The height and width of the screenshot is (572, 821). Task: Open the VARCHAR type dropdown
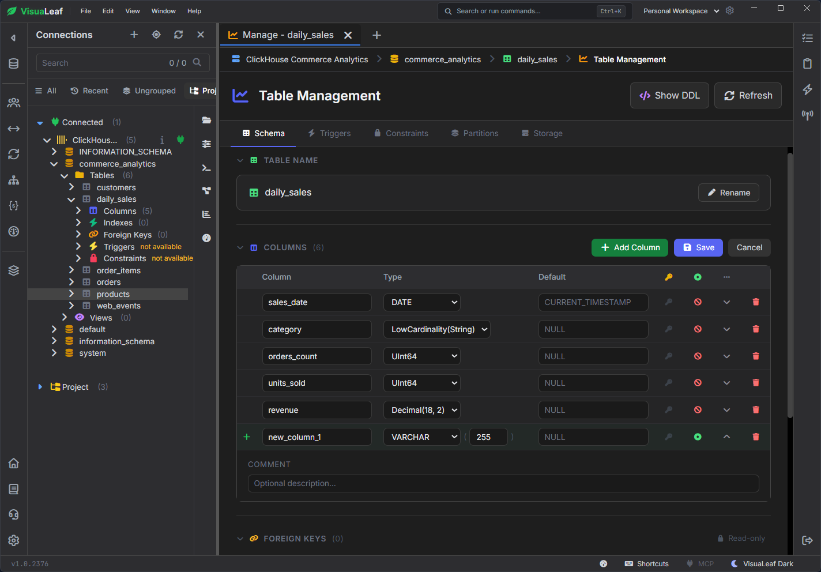[422, 437]
